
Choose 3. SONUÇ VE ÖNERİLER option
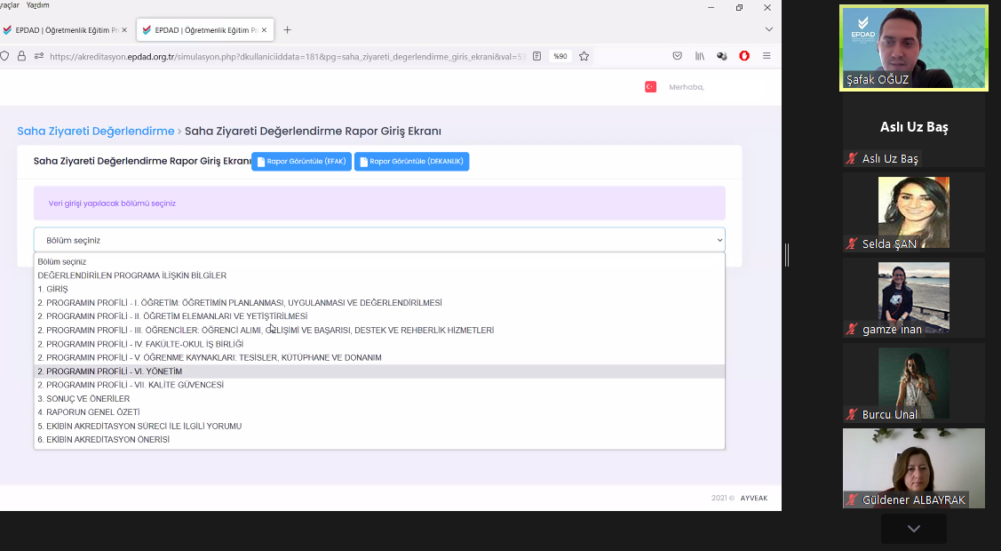[83, 399]
